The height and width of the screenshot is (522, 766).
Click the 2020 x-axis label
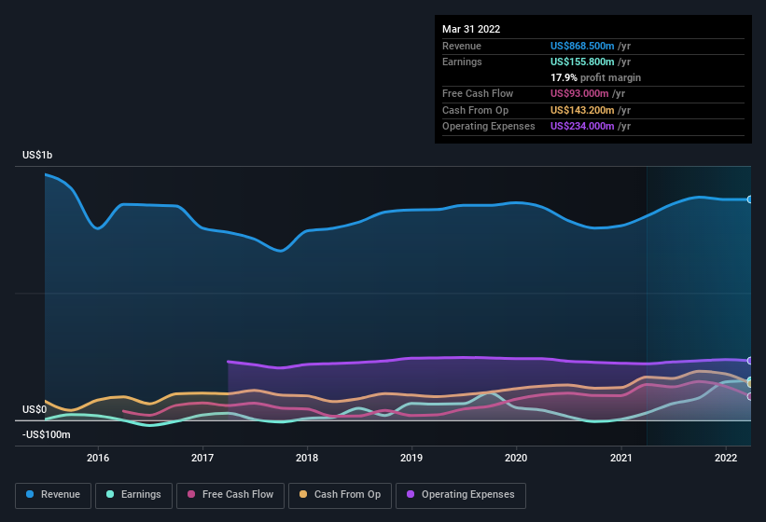pos(516,458)
